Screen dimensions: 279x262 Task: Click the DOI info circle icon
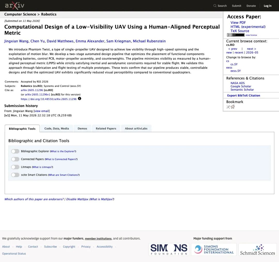pyautogui.click(x=80, y=99)
